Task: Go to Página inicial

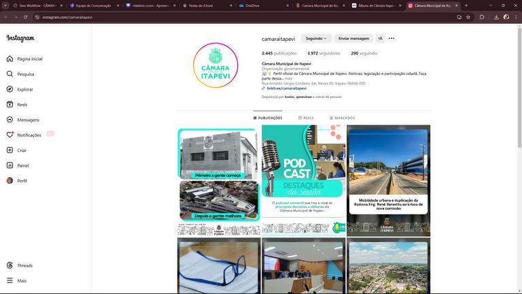Action: [x=24, y=59]
